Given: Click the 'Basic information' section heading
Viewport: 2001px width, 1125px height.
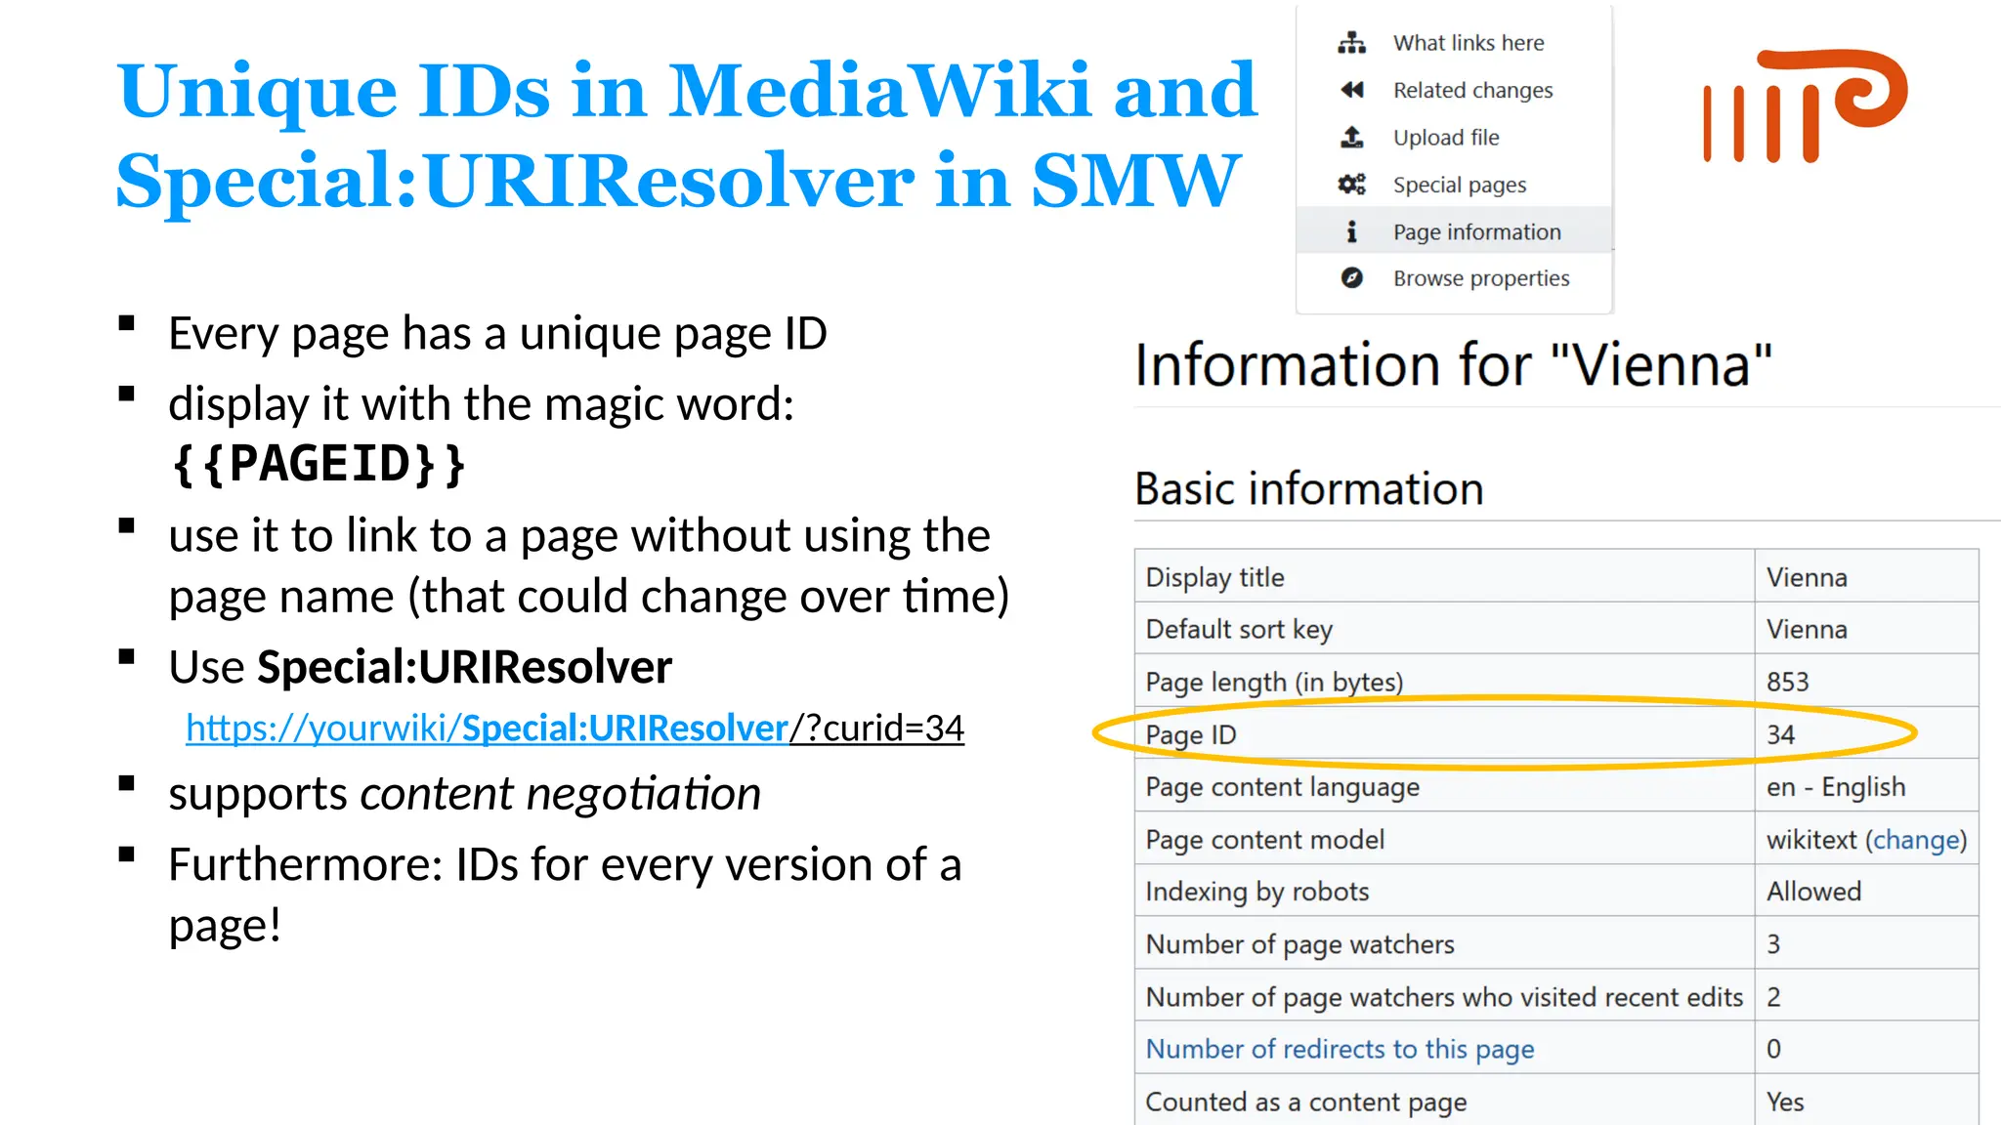Looking at the screenshot, I should pyautogui.click(x=1309, y=488).
